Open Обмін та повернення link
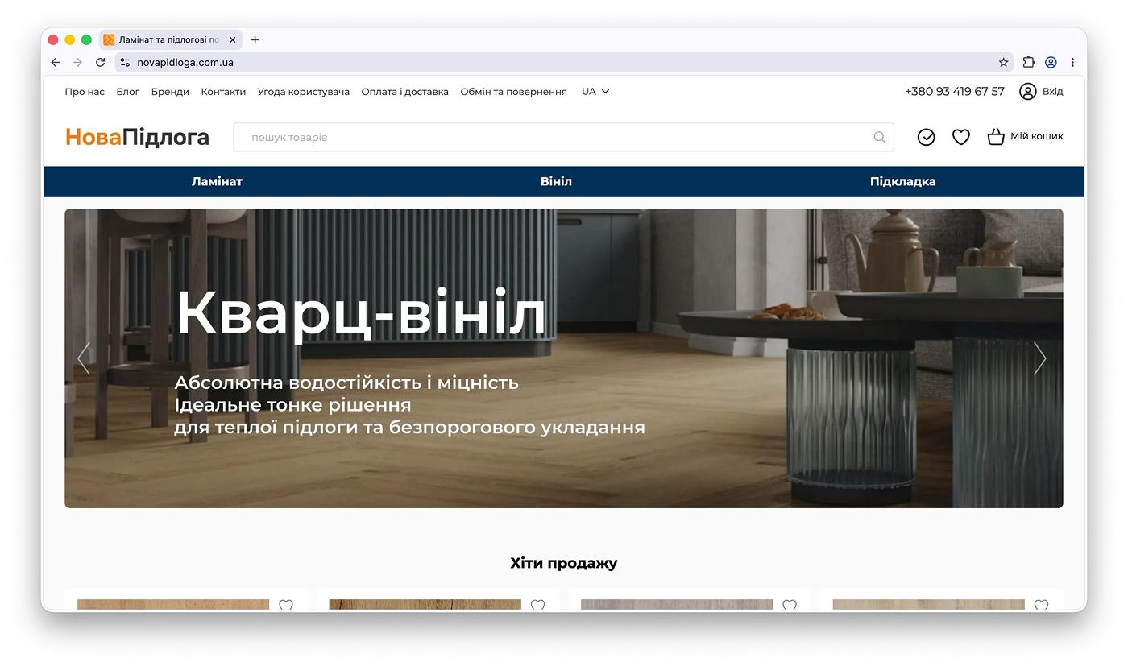The width and height of the screenshot is (1128, 666). coord(514,91)
